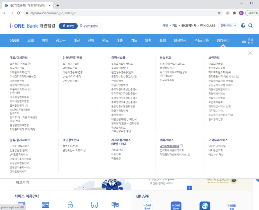
Task: Open 입출금알림(문자) link
Action: (19, 150)
